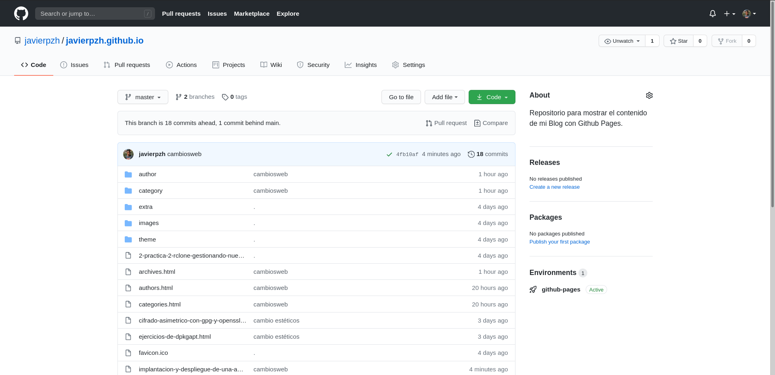Click the GitHub Octocat logo
This screenshot has height=375, width=775.
tap(21, 13)
